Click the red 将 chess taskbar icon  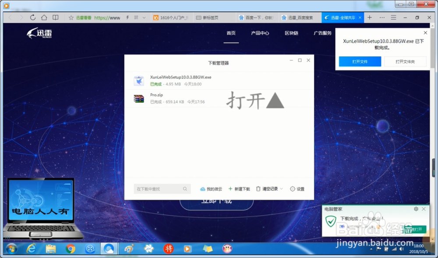(168, 248)
